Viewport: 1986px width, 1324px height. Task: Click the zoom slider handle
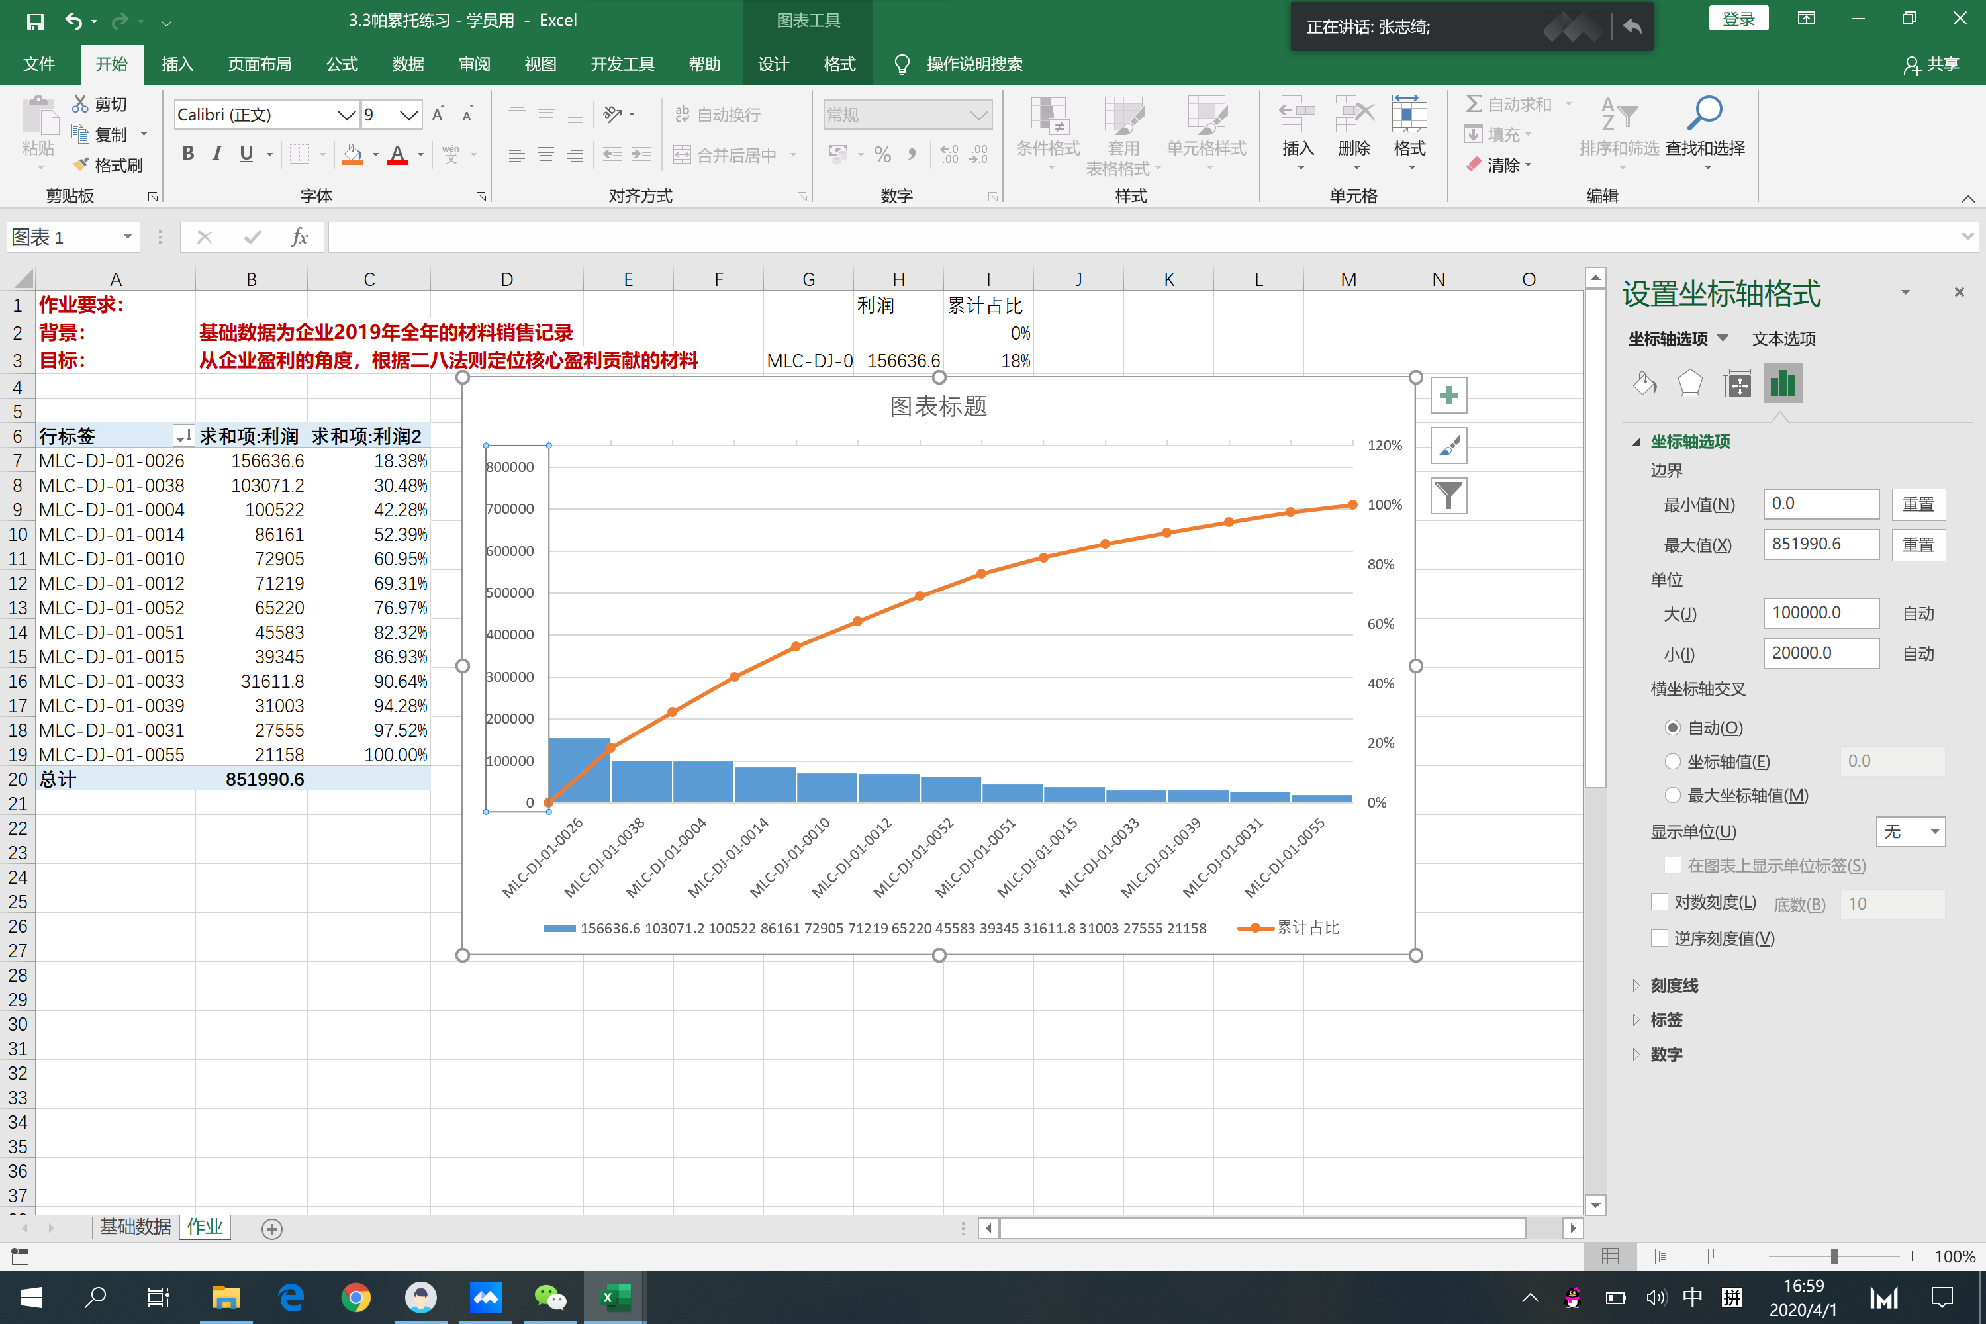click(1834, 1256)
